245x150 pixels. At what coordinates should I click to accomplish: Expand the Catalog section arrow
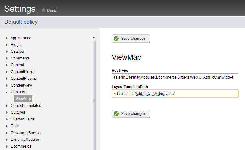pyautogui.click(x=7, y=51)
